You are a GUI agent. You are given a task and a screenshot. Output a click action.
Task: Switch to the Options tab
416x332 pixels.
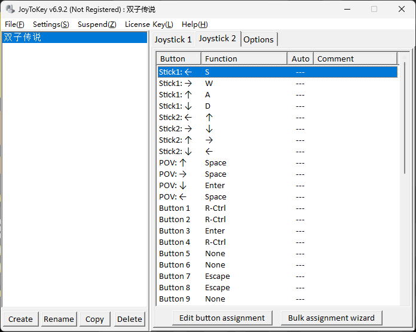click(x=258, y=39)
